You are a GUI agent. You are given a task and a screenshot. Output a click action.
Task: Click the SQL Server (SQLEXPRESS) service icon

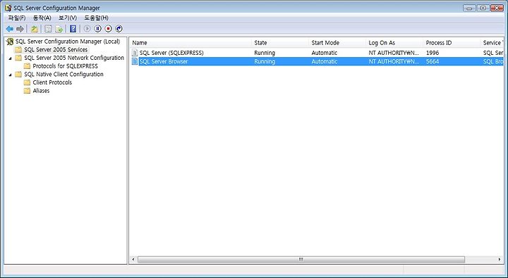coord(135,53)
